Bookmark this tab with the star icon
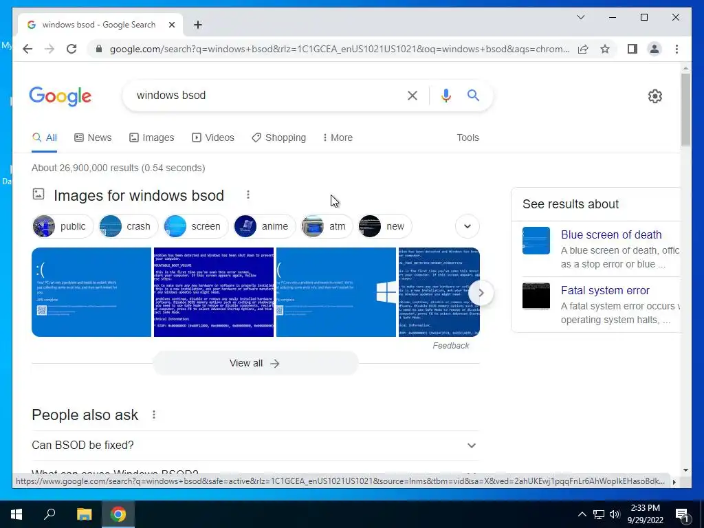The image size is (704, 528). (605, 49)
